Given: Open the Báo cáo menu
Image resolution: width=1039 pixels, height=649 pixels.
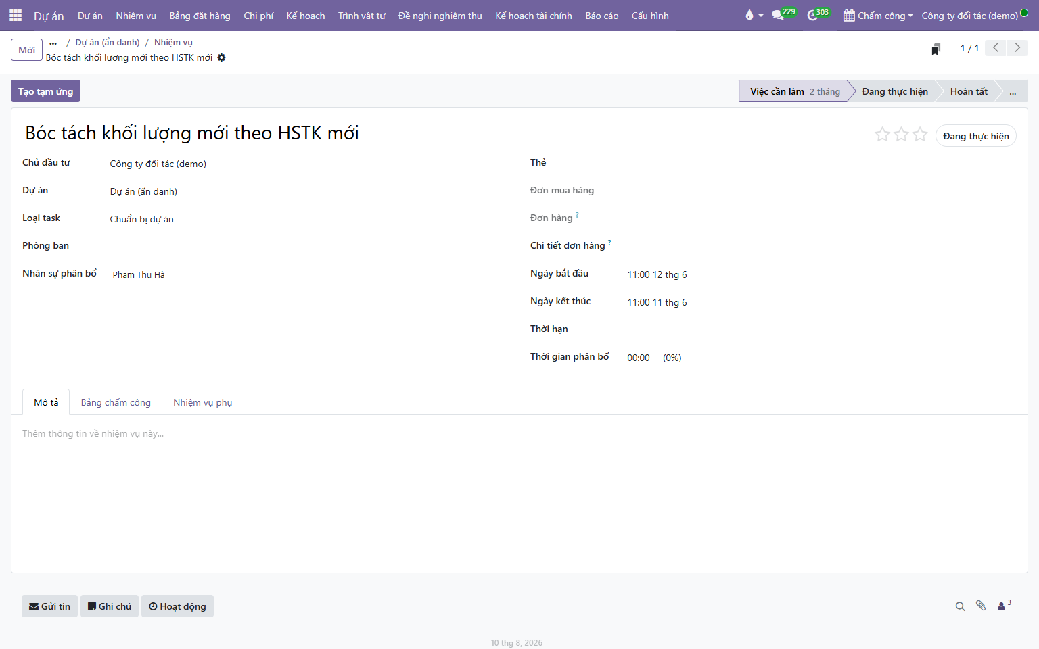Looking at the screenshot, I should pyautogui.click(x=602, y=16).
